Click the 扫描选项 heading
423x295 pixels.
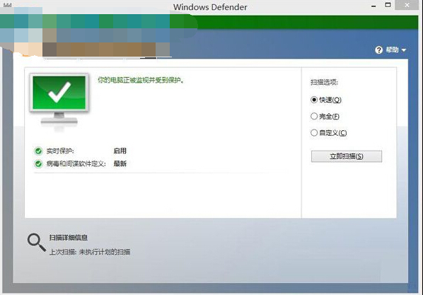[x=324, y=82]
